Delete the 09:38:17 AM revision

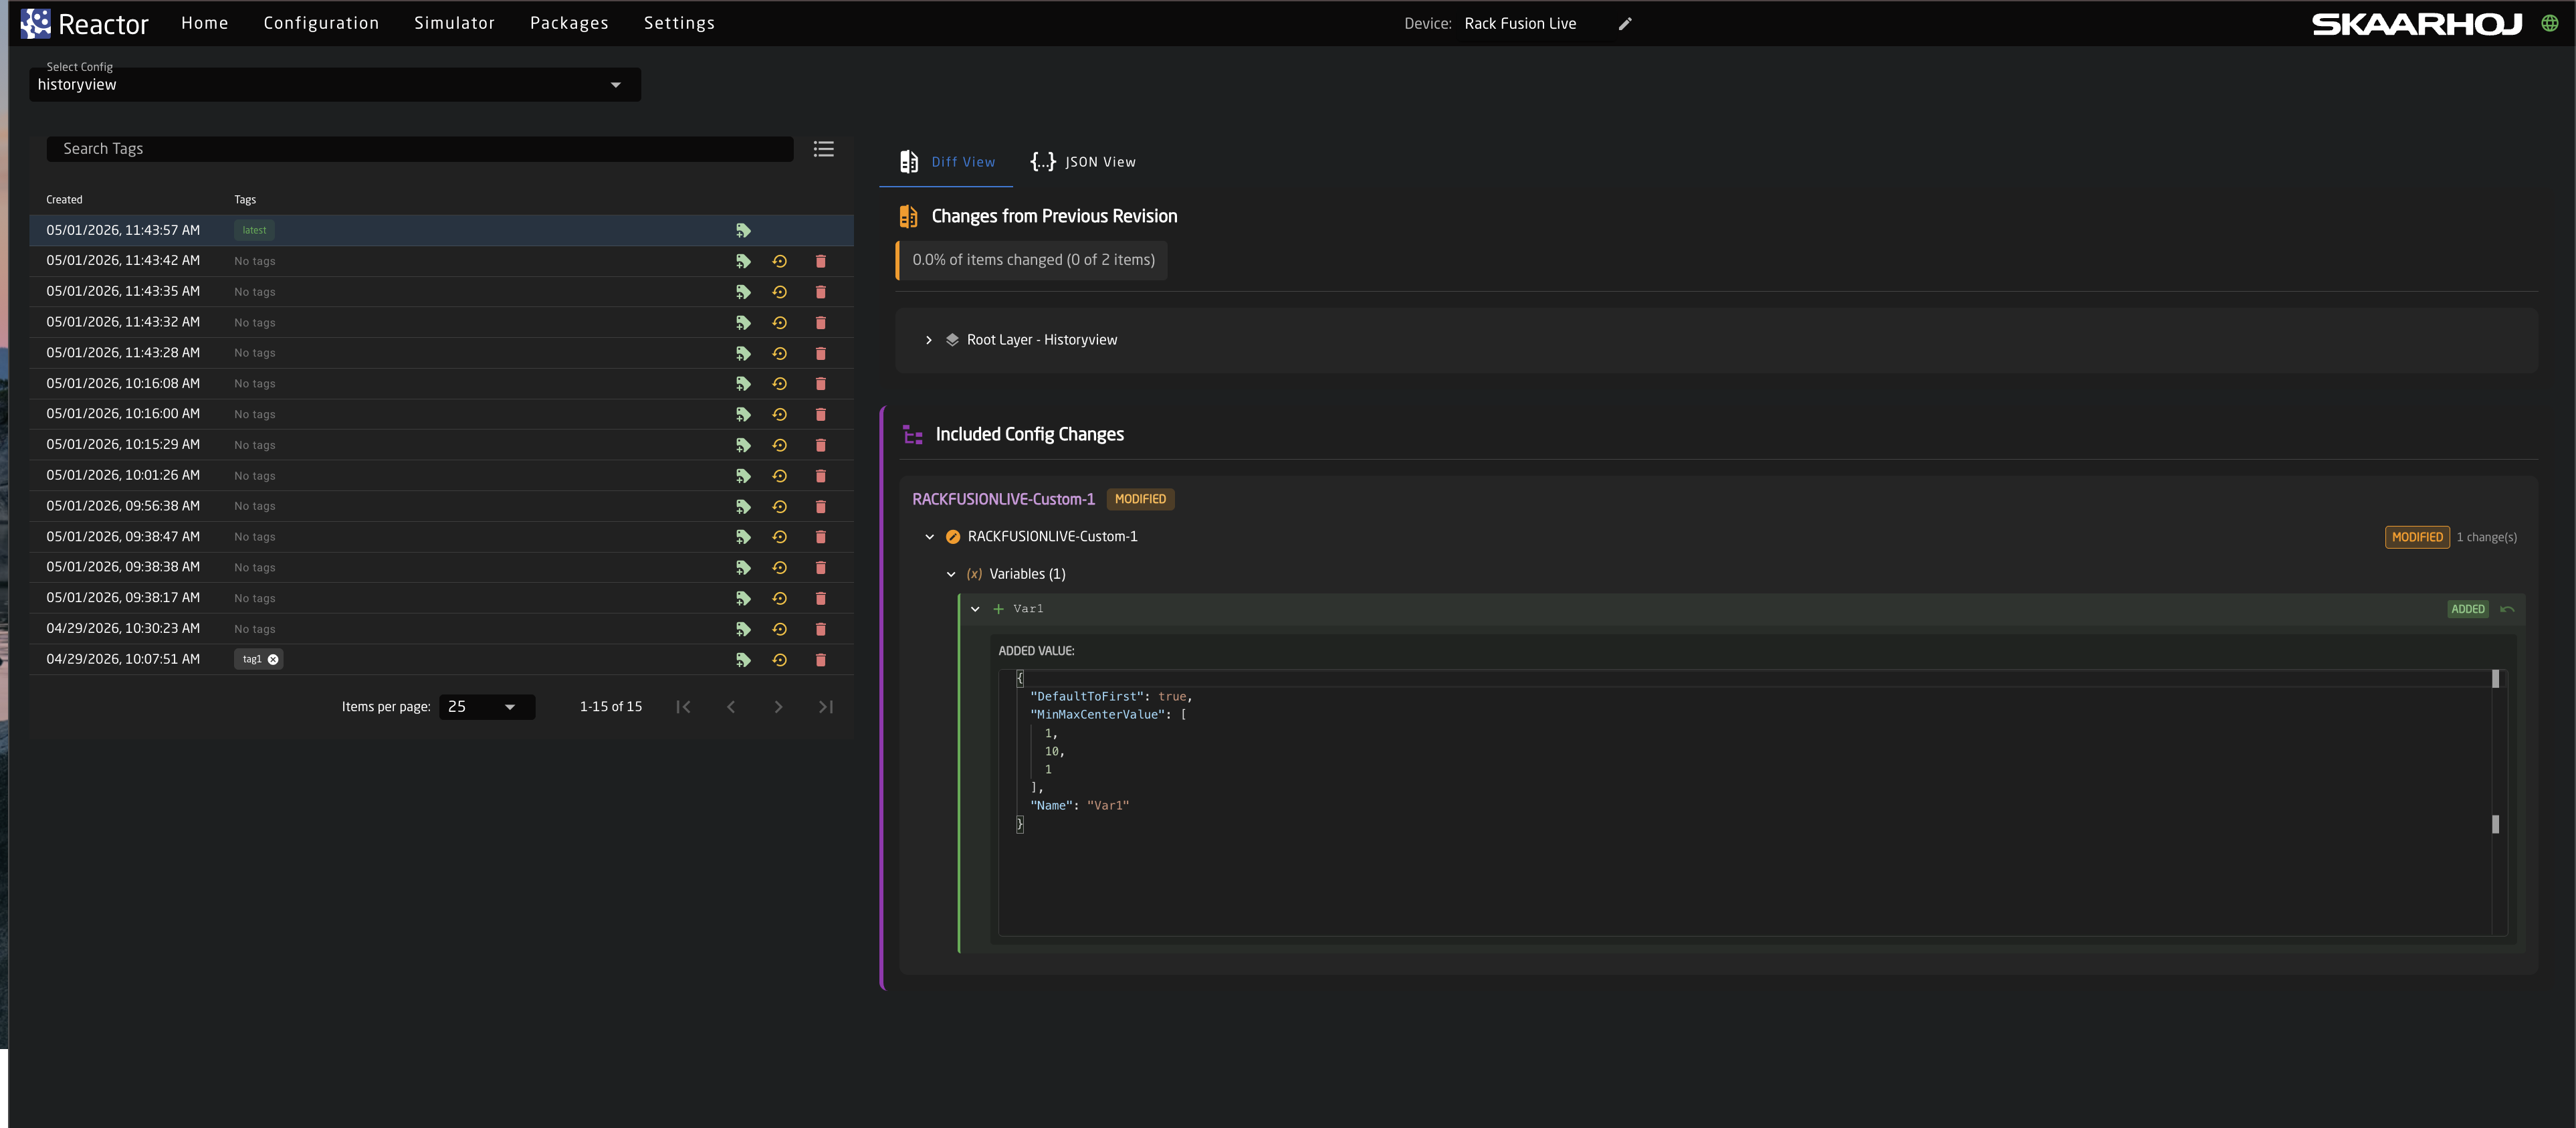[821, 599]
